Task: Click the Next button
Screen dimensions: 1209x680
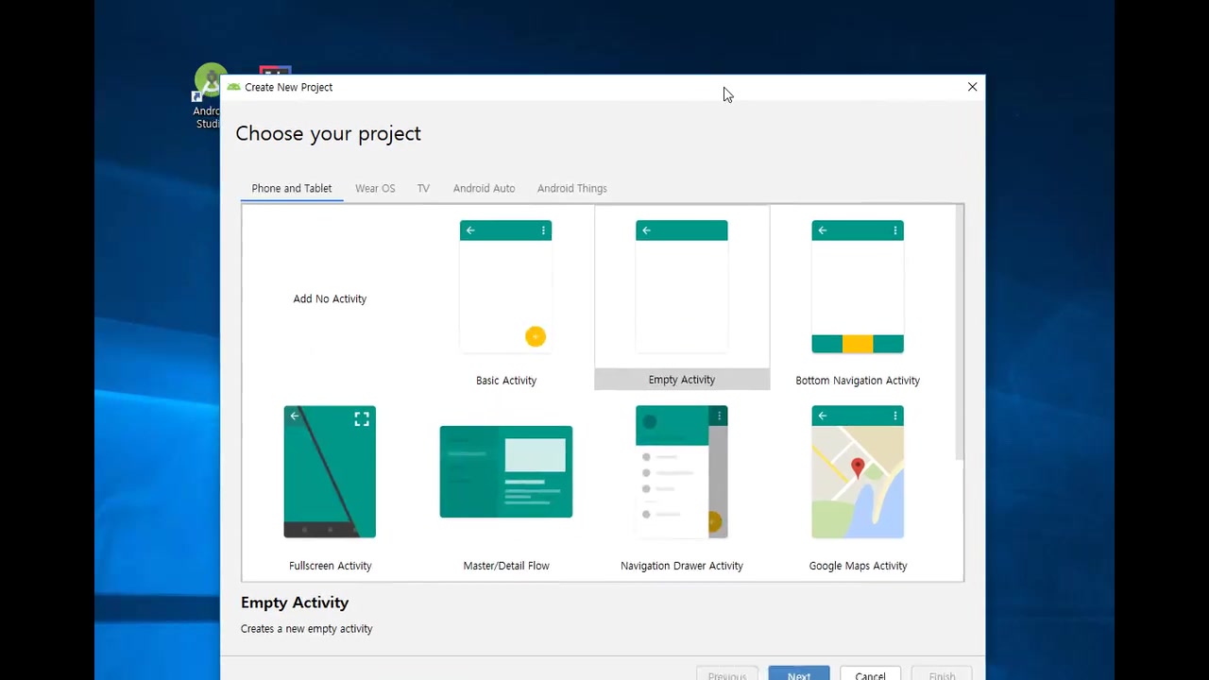Action: click(798, 674)
